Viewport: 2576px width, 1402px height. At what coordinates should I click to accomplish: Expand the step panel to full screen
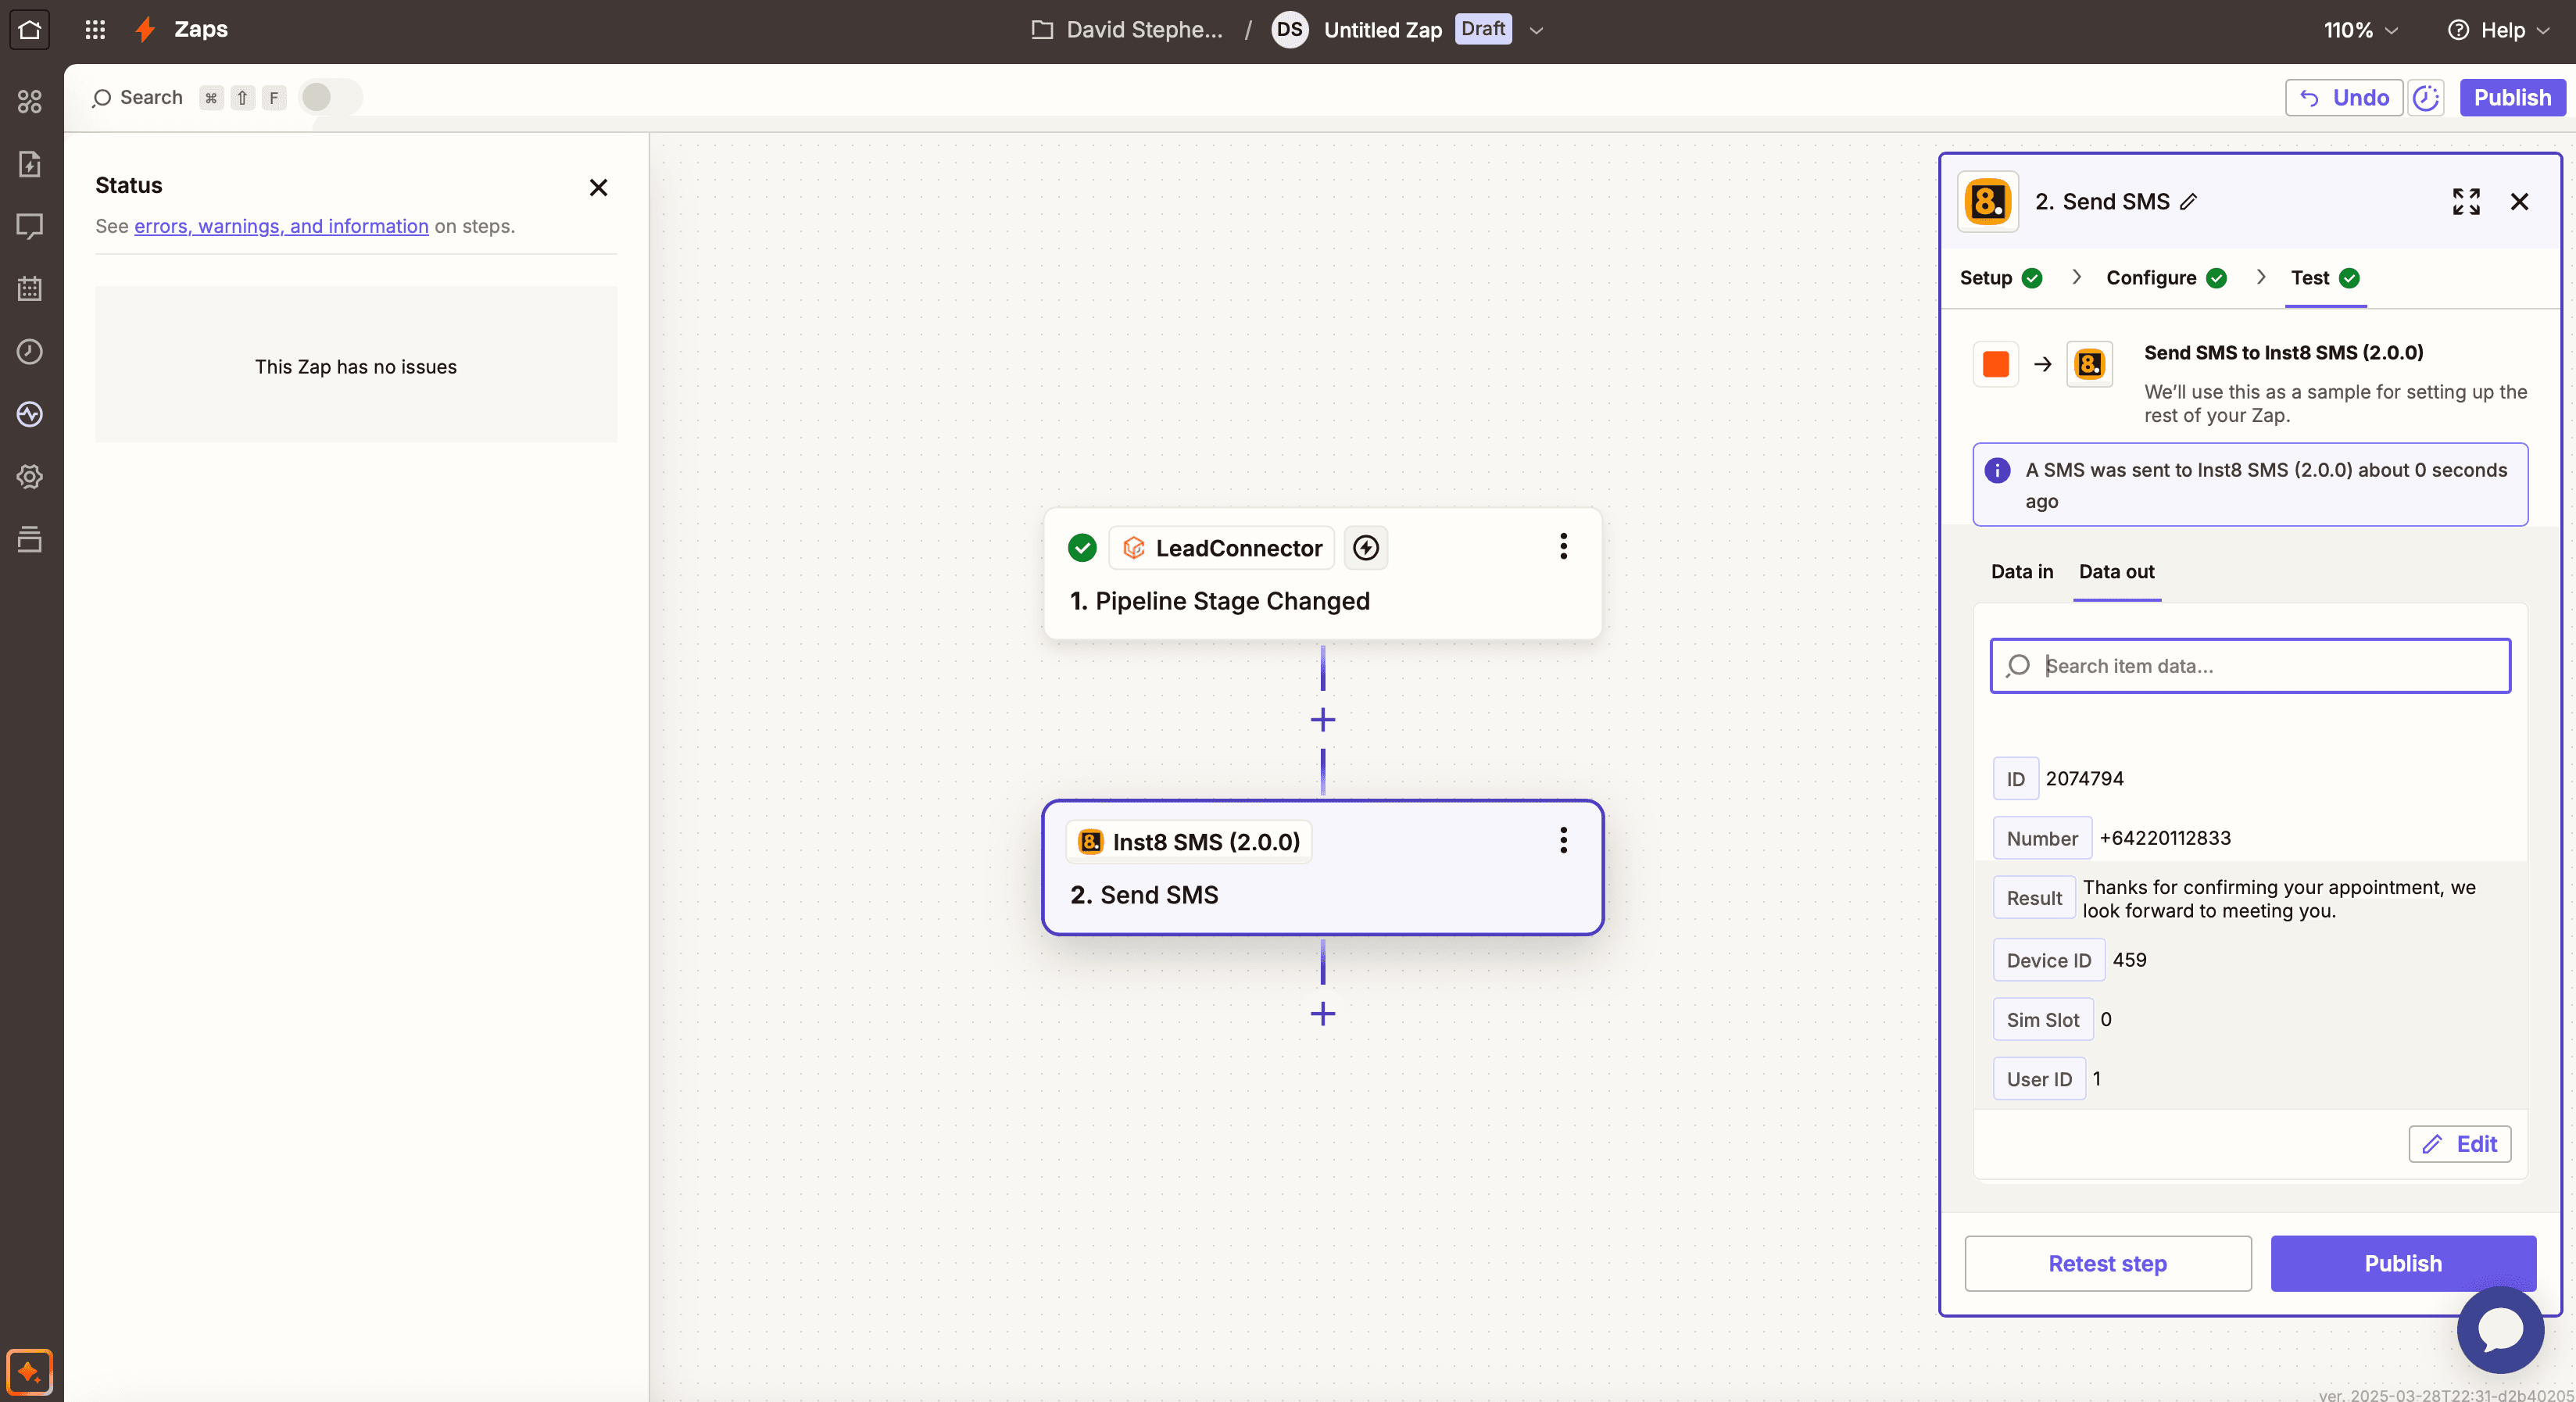[x=2466, y=202]
